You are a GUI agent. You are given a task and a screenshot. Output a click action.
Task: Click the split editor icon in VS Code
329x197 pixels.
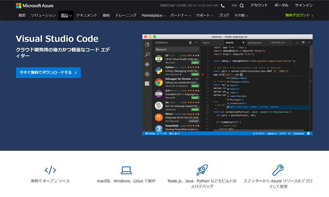coord(303,42)
